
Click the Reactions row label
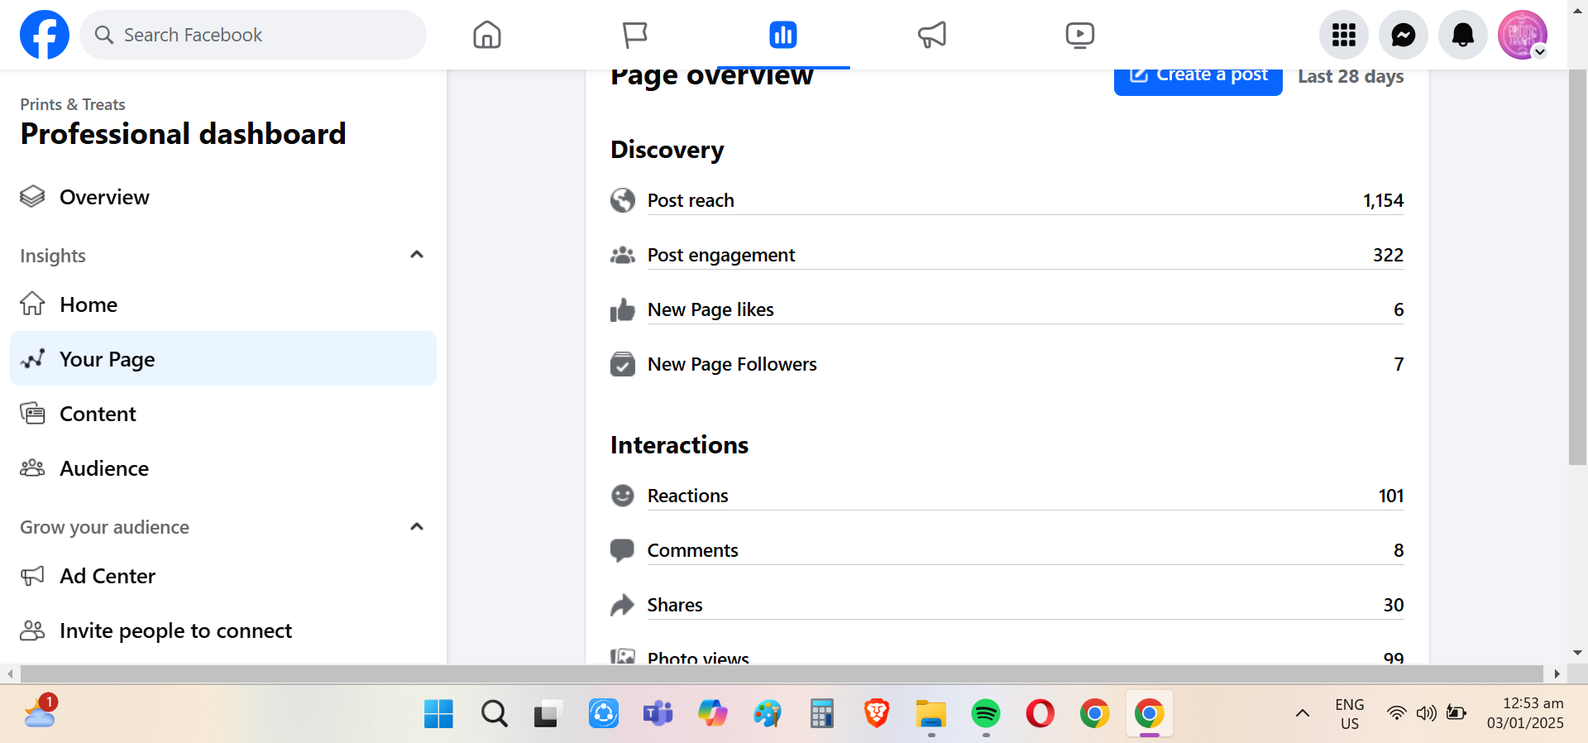click(688, 496)
